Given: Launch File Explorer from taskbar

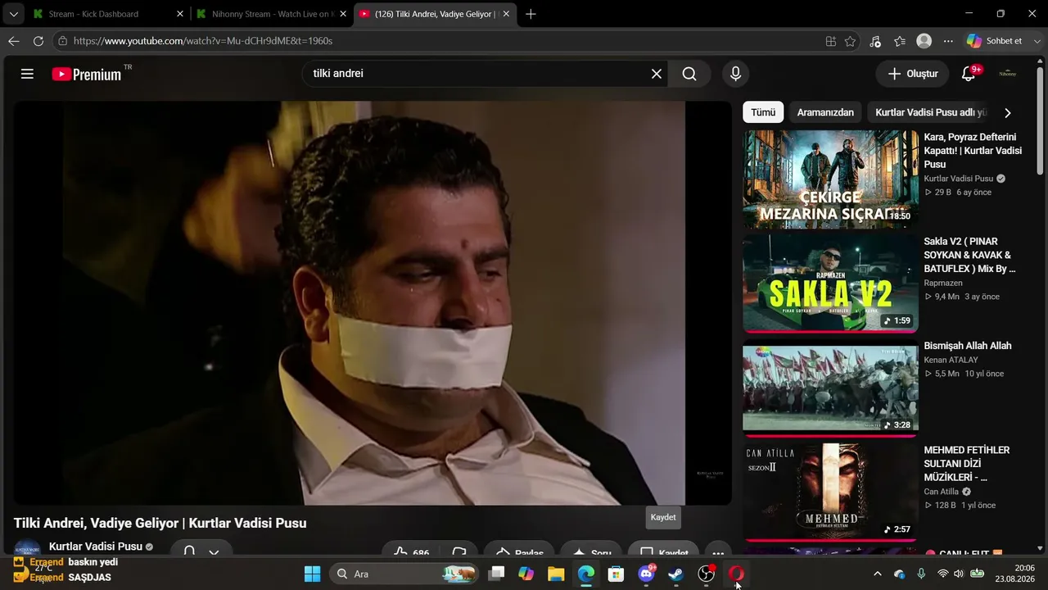Looking at the screenshot, I should pos(556,574).
